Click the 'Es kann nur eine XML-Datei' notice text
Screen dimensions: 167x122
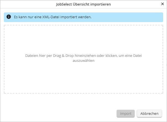53,17
